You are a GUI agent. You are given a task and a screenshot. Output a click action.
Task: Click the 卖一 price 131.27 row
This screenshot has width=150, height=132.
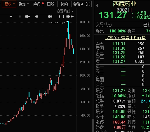(x=122, y=61)
